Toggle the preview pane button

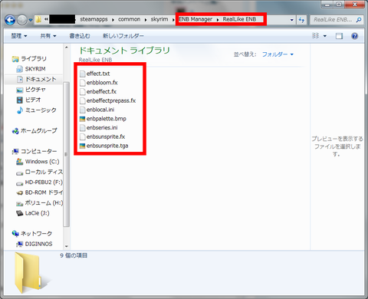339,36
